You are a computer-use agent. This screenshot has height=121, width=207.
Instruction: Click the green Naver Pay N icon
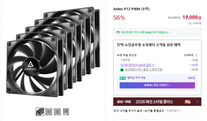(122, 70)
